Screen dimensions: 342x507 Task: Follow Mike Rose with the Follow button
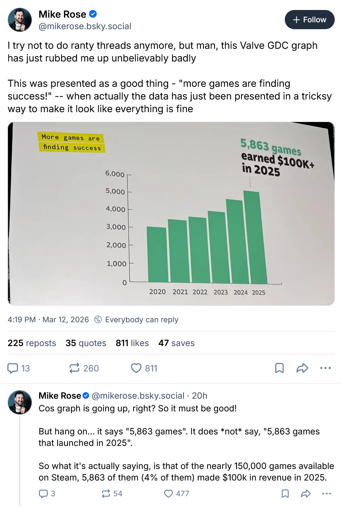coord(309,20)
